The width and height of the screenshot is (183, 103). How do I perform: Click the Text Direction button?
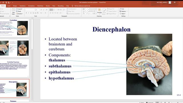pos(71,9)
